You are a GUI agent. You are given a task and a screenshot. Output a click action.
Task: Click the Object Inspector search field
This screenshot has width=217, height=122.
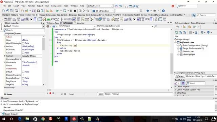(24, 30)
